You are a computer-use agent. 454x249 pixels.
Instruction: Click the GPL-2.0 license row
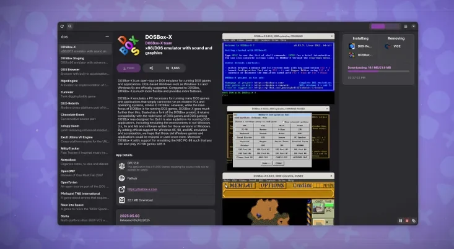165,166
